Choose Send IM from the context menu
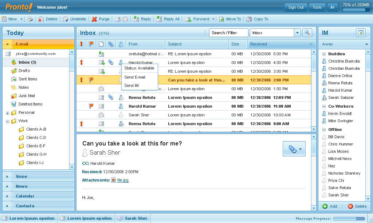Viewport: 373px width, 223px height. (x=131, y=85)
